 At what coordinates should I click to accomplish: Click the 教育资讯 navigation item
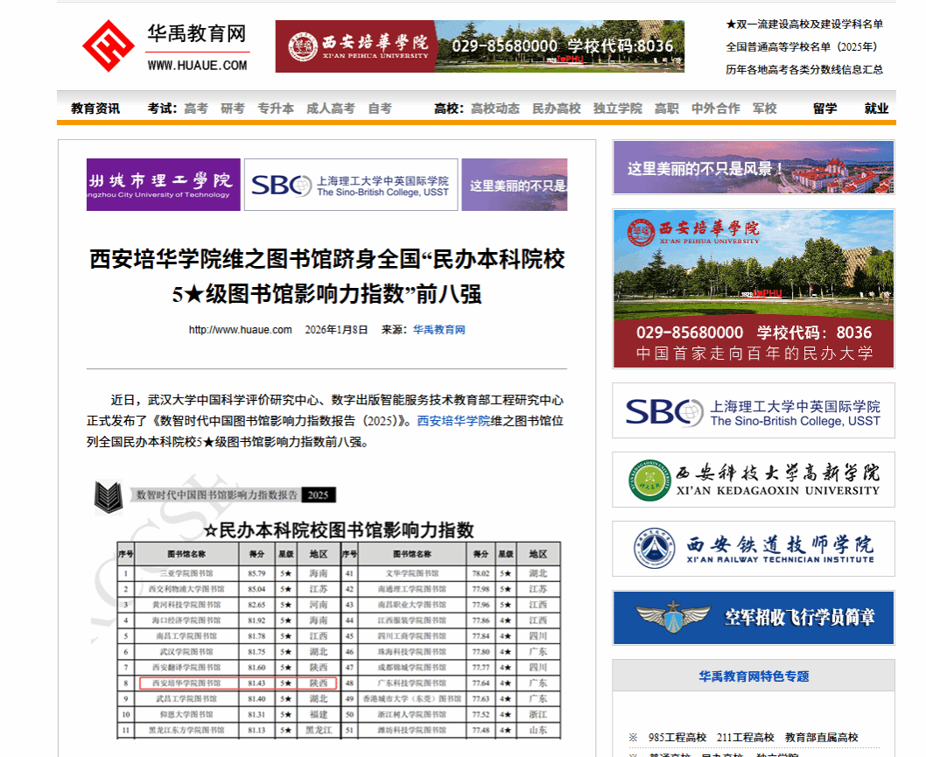pyautogui.click(x=95, y=109)
